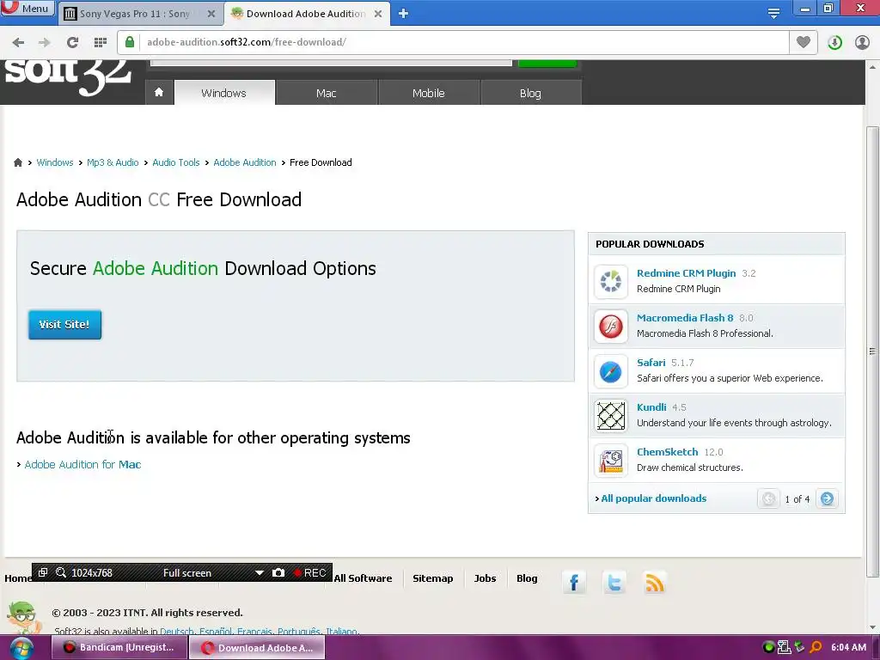
Task: Open the Kundli download link
Action: pos(651,406)
